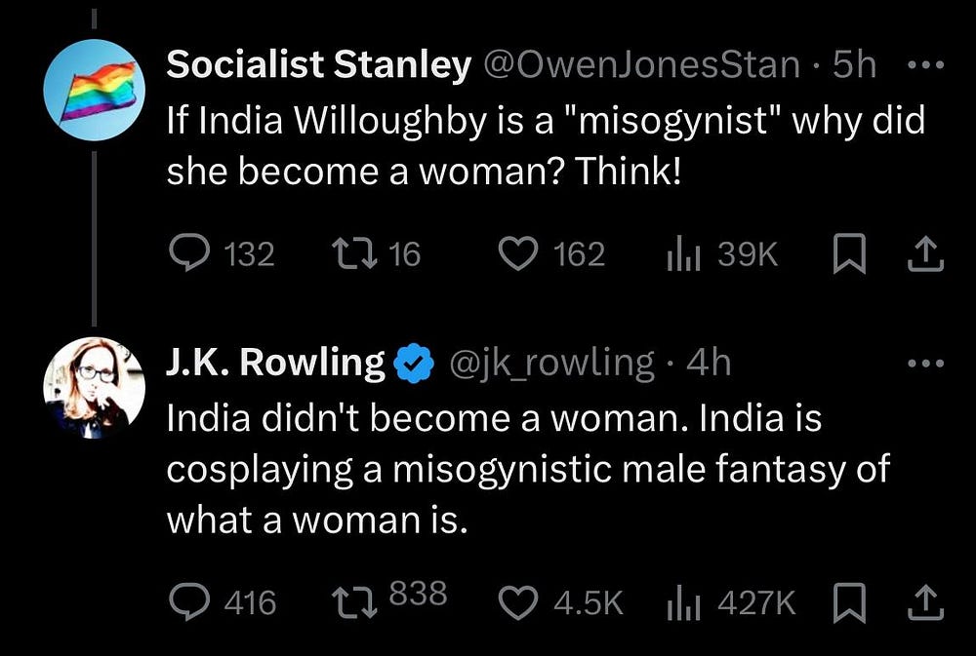View analytics for the 427K views tweet
976x656 pixels.
point(677,602)
